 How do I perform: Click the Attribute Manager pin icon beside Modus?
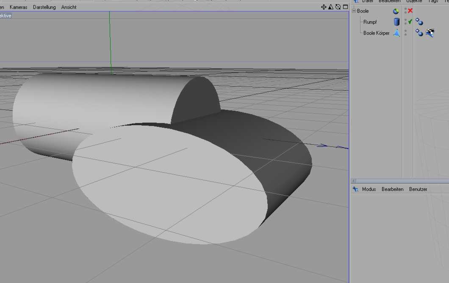pyautogui.click(x=355, y=189)
